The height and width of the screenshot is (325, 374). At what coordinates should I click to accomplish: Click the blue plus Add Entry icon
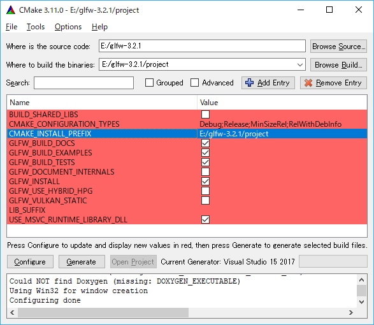[250, 83]
